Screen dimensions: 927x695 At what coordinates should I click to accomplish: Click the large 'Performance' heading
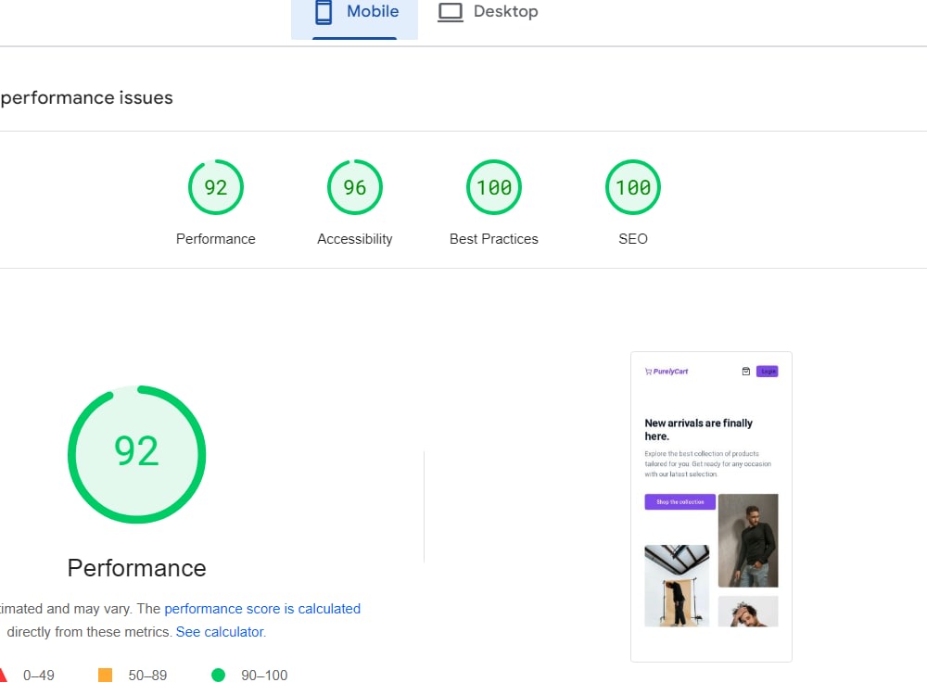[136, 568]
